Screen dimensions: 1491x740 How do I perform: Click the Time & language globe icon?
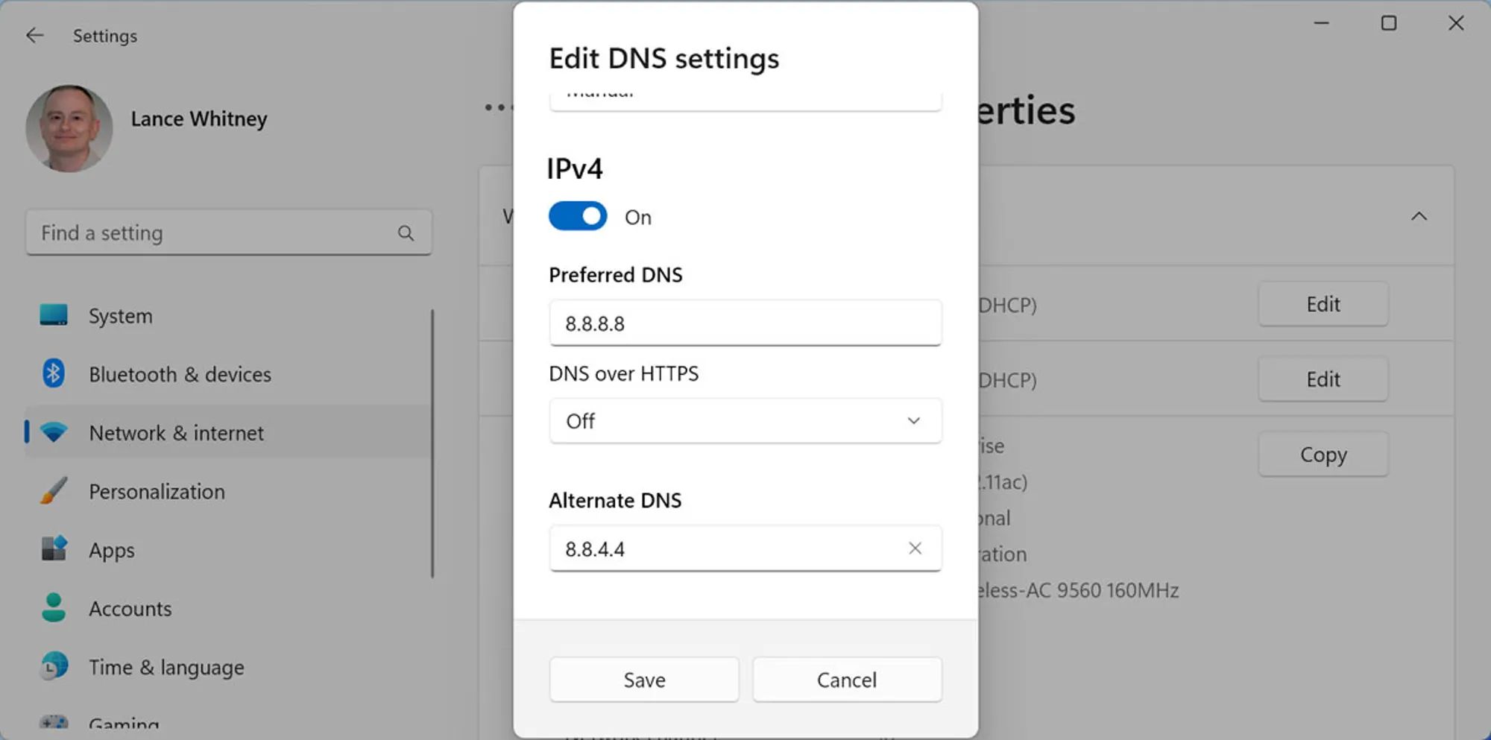pyautogui.click(x=54, y=666)
